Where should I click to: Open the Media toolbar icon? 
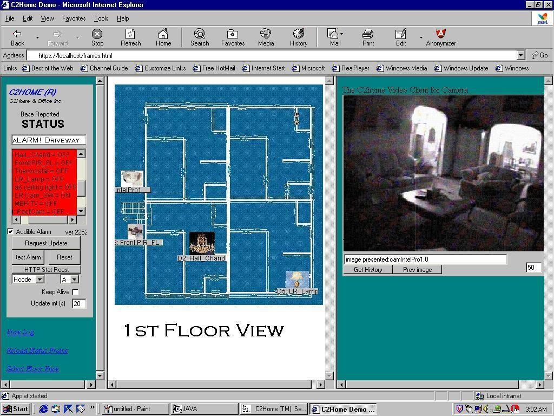point(266,37)
